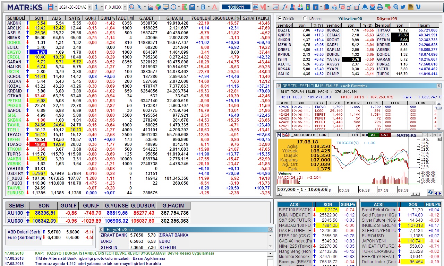Select the 1.Seans radio button
444x266 pixels.
pyautogui.click(x=305, y=18)
